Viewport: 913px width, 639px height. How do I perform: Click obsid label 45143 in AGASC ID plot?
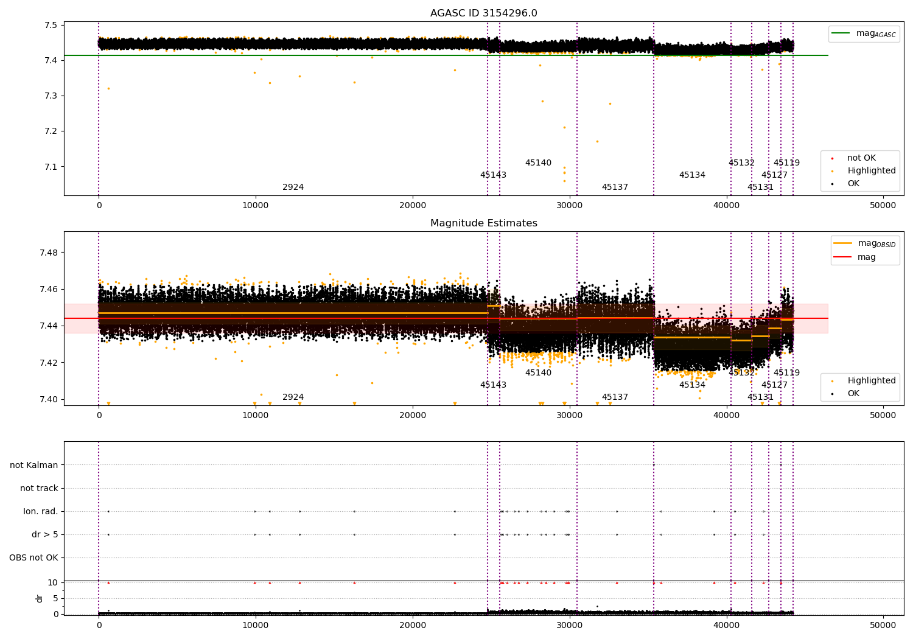click(x=493, y=175)
